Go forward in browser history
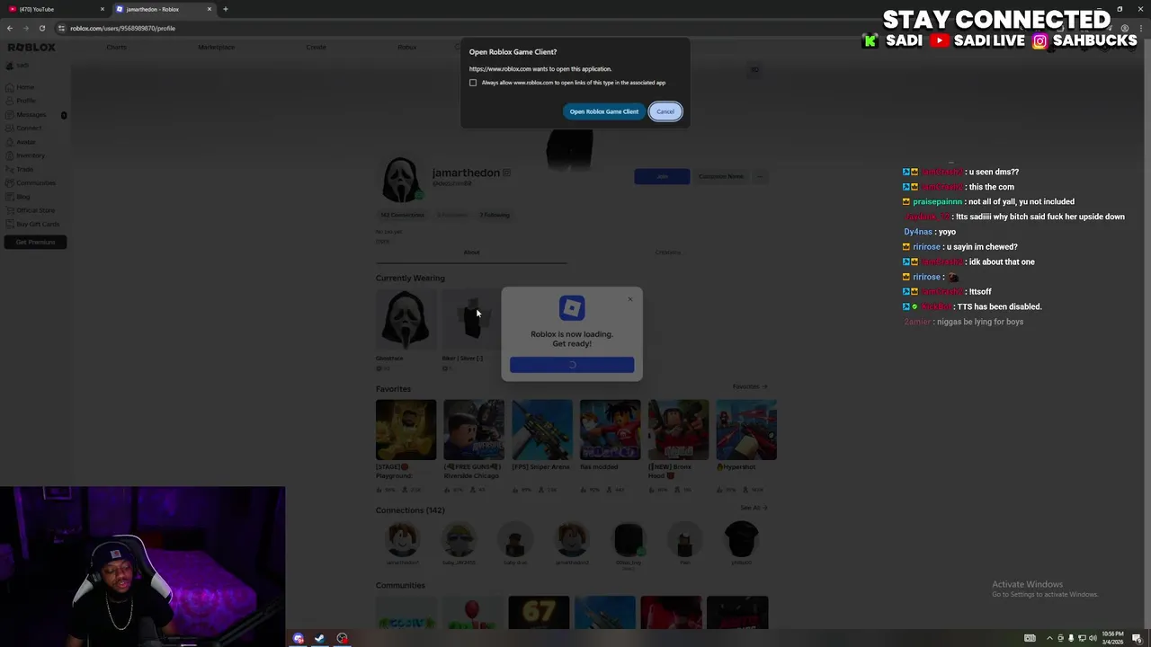 pos(26,28)
